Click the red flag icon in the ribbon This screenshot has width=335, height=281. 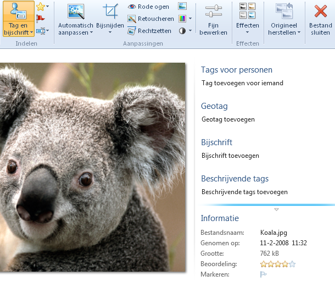[41, 19]
